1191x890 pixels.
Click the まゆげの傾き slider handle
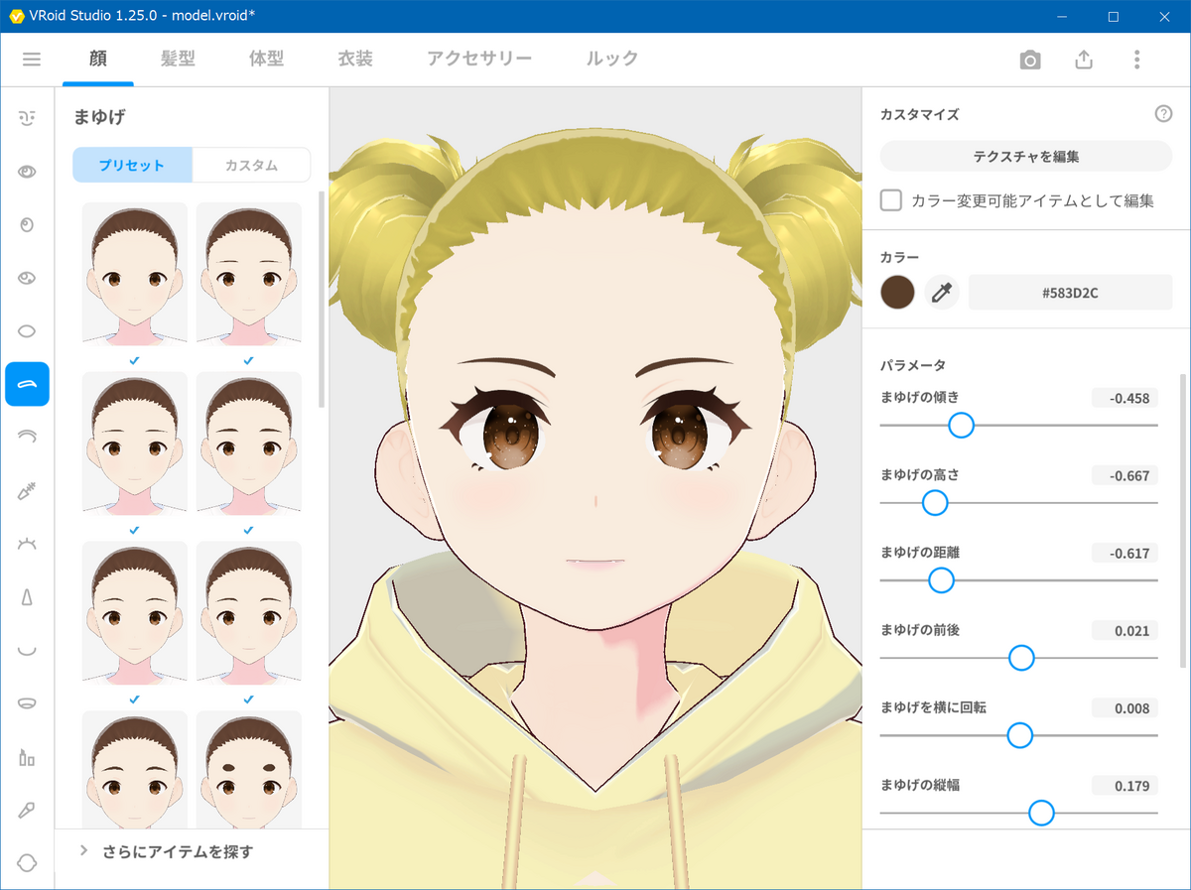click(961, 426)
